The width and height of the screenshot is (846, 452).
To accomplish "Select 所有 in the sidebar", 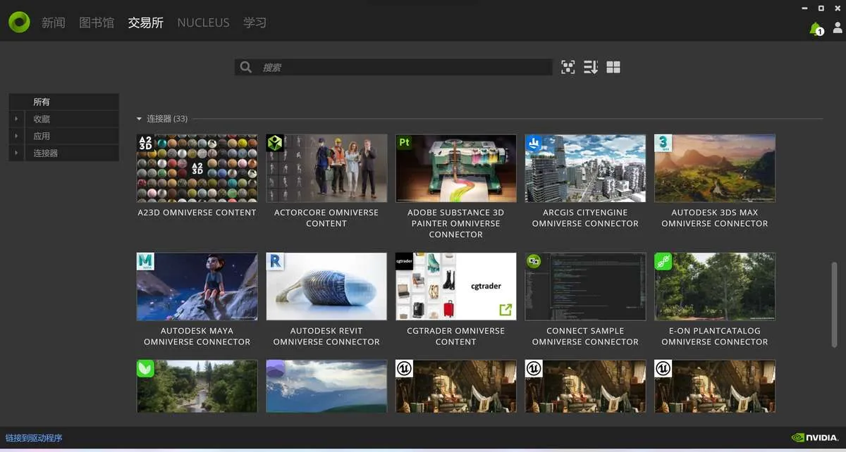I will (63, 102).
